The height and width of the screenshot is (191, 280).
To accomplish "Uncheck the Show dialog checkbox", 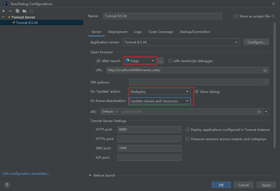I will coord(197,91).
